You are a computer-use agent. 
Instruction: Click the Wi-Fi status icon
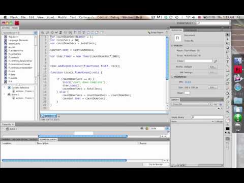188,17
